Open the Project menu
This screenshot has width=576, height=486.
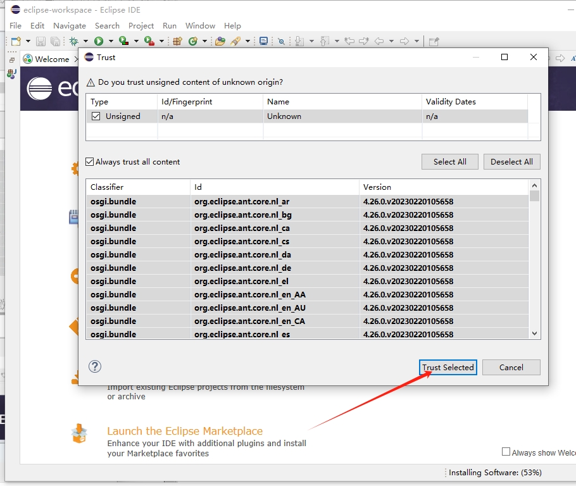pos(141,26)
